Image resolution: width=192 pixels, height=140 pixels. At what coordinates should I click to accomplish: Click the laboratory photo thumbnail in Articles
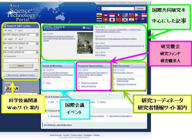(x=85, y=43)
